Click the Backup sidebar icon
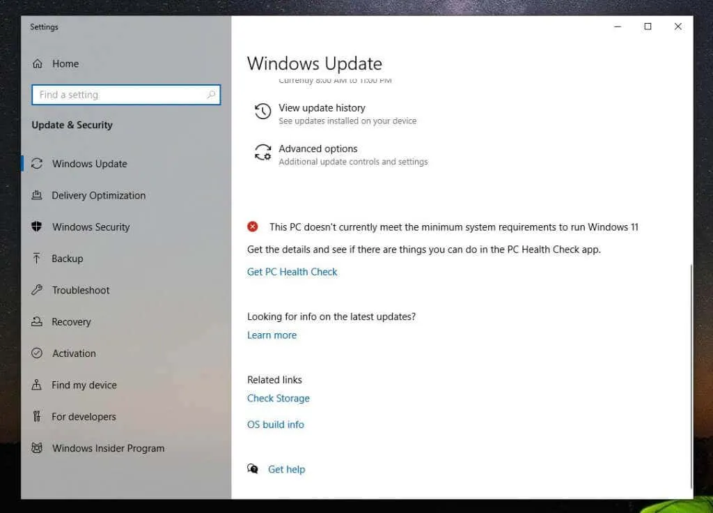Image resolution: width=713 pixels, height=513 pixels. [38, 259]
